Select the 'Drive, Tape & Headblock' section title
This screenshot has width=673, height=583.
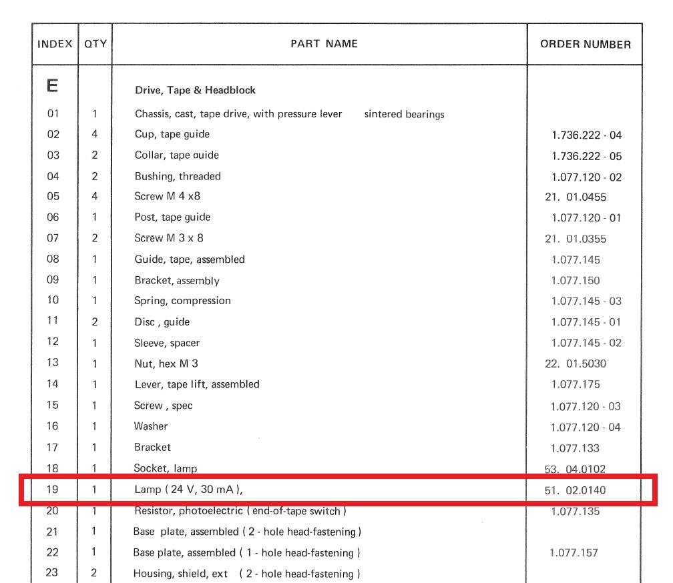click(195, 90)
